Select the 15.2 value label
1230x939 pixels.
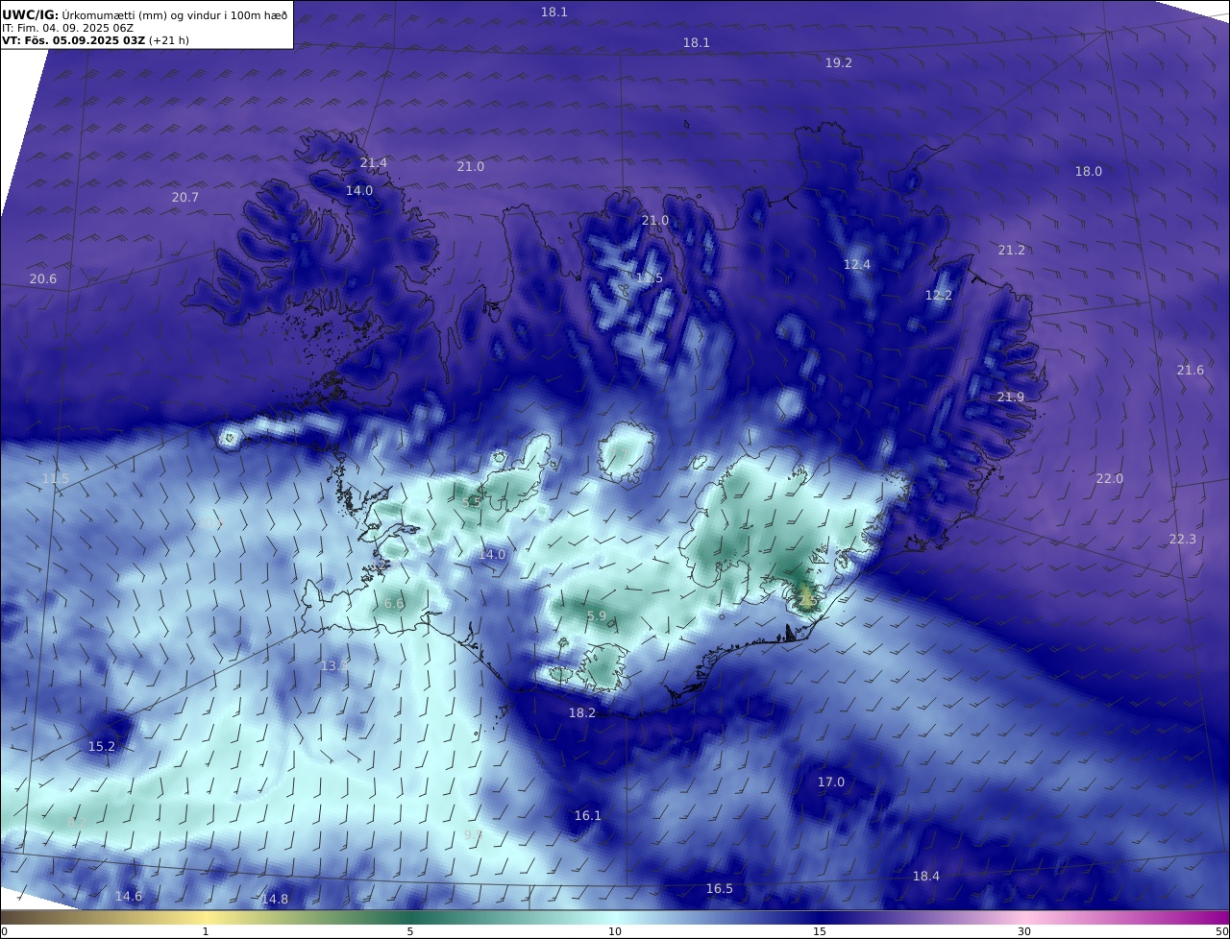pyautogui.click(x=102, y=747)
